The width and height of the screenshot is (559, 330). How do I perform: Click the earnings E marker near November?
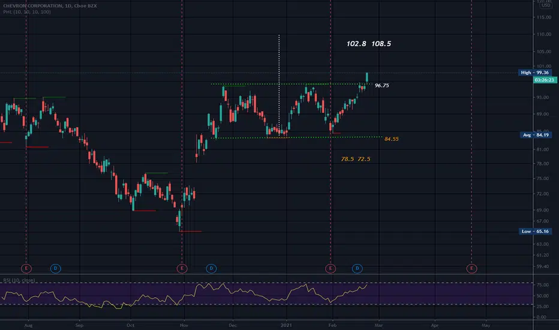tap(182, 268)
